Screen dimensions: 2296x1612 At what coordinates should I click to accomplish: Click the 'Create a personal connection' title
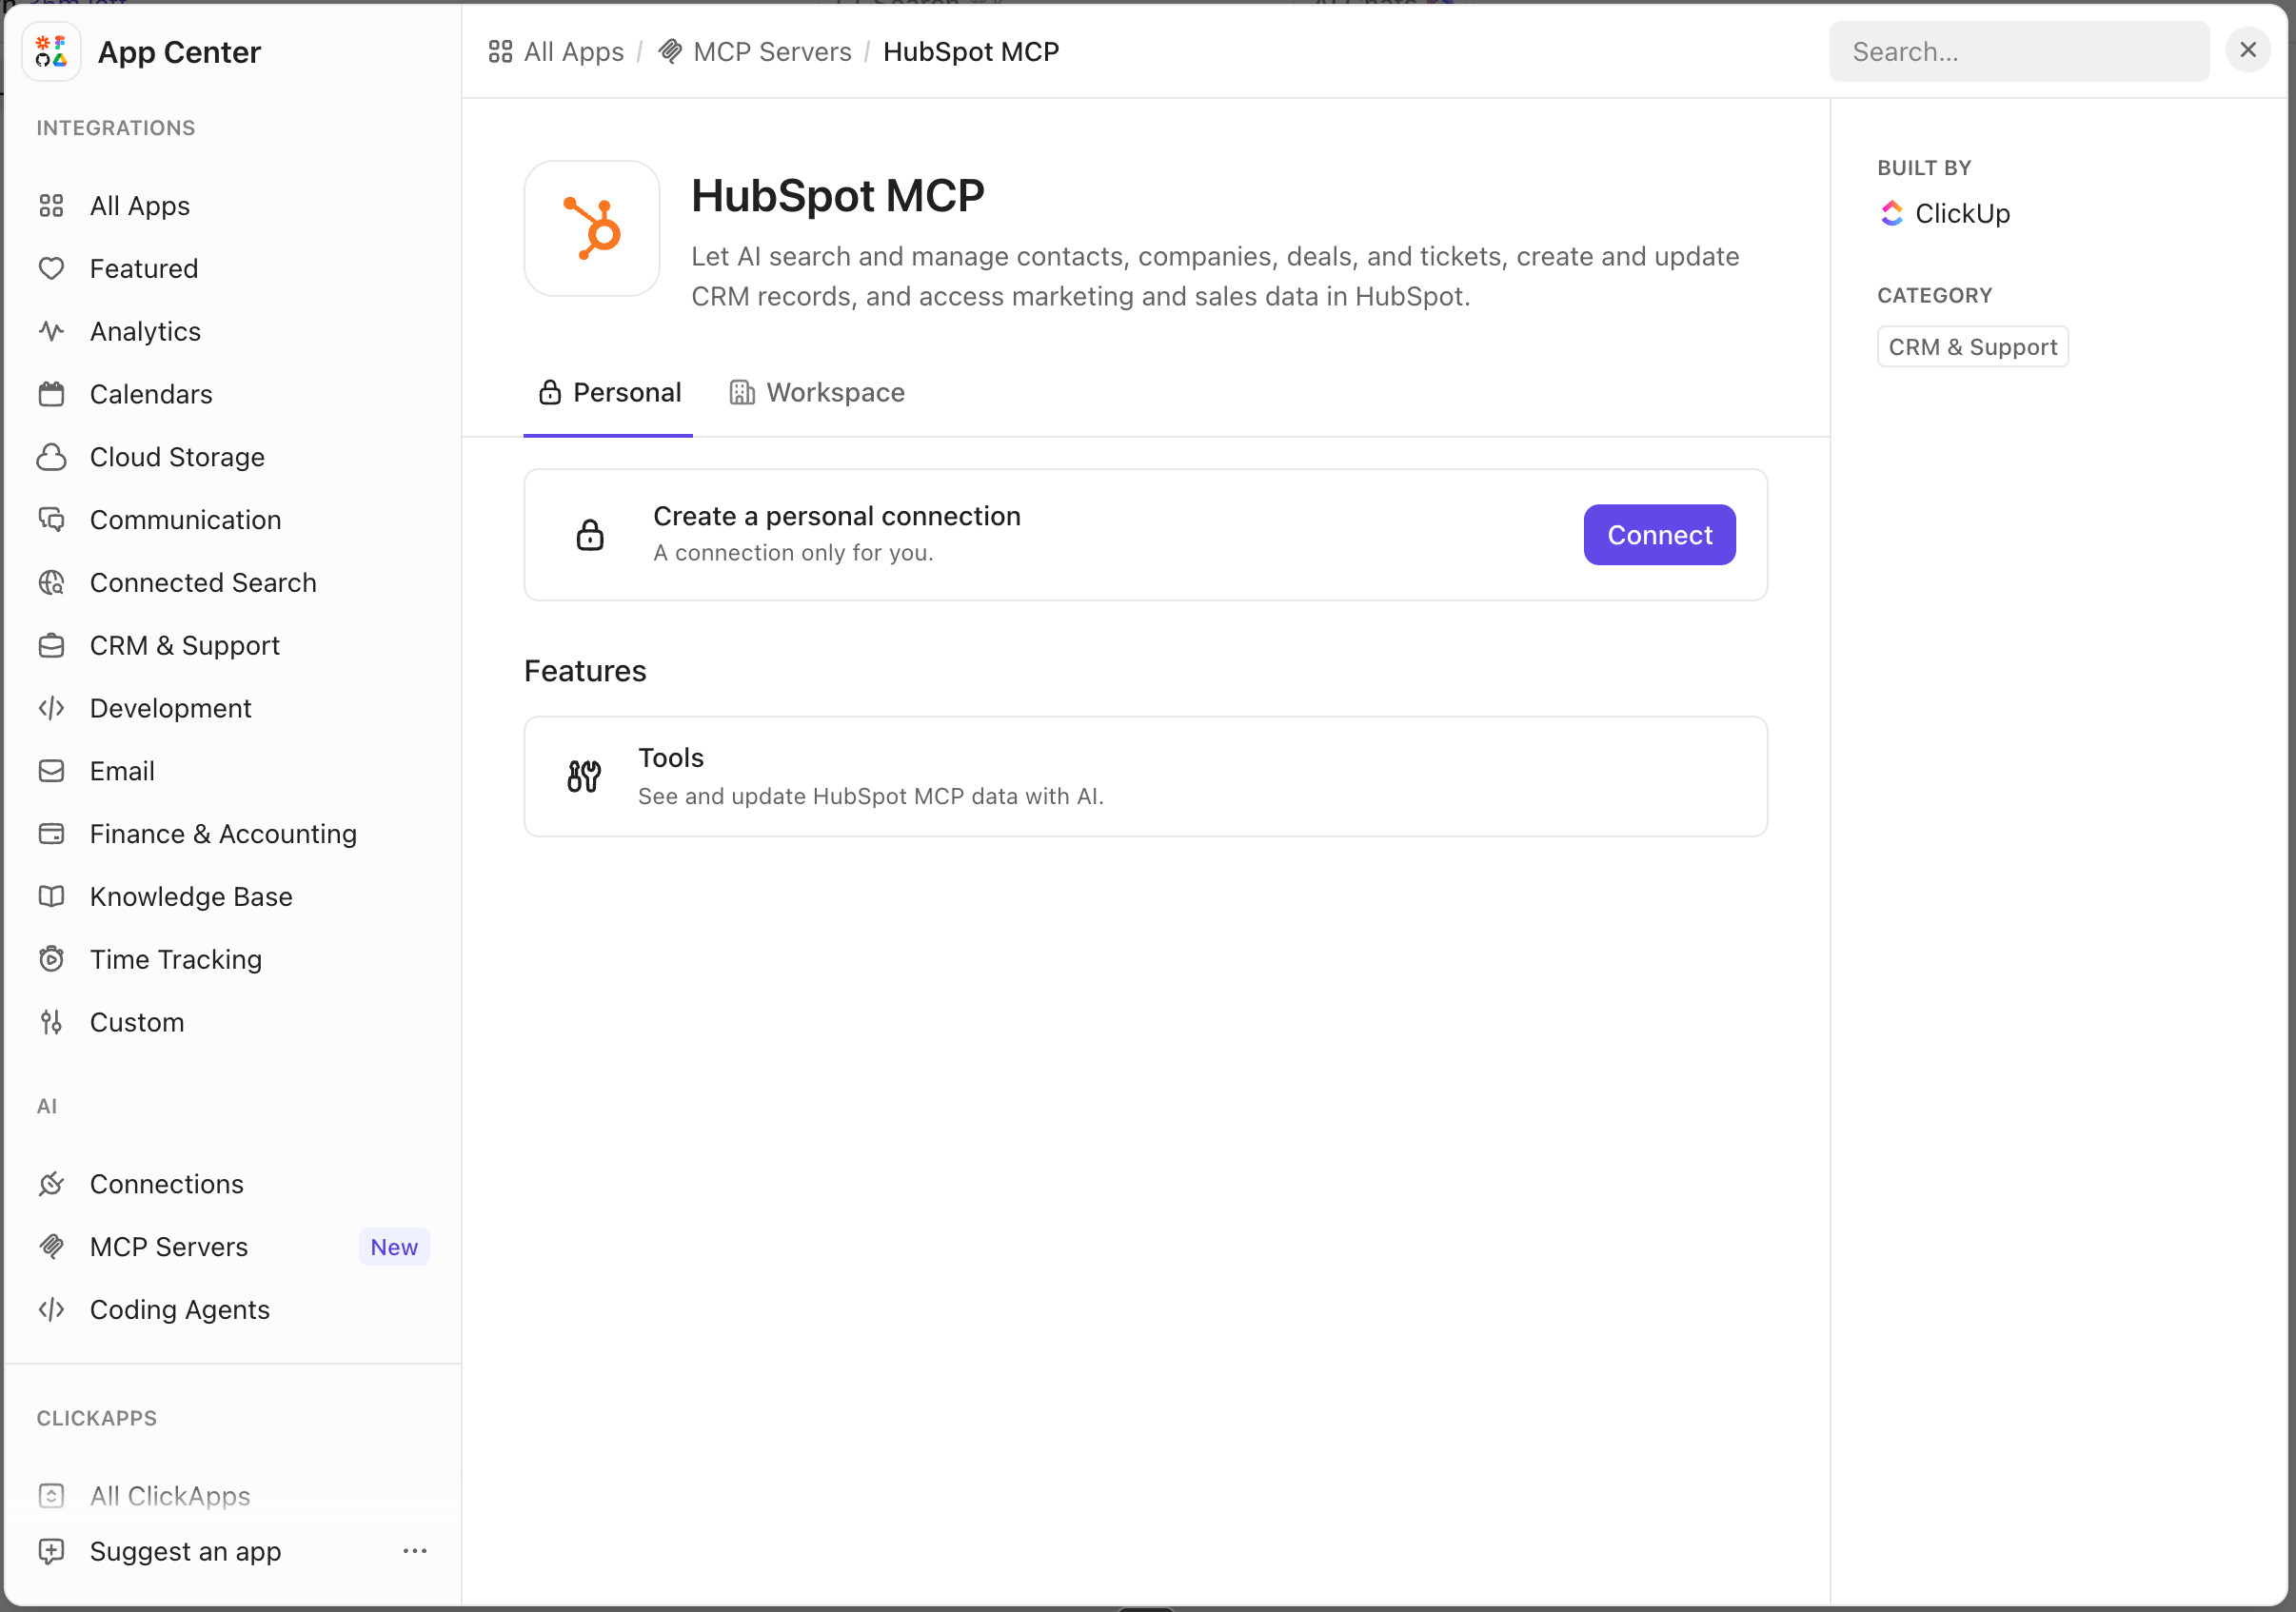pos(837,516)
